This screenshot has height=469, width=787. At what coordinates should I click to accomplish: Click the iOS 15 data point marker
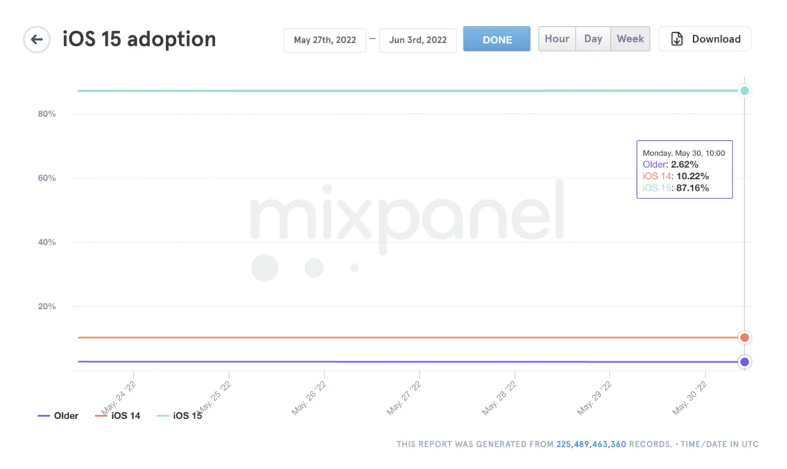(744, 91)
